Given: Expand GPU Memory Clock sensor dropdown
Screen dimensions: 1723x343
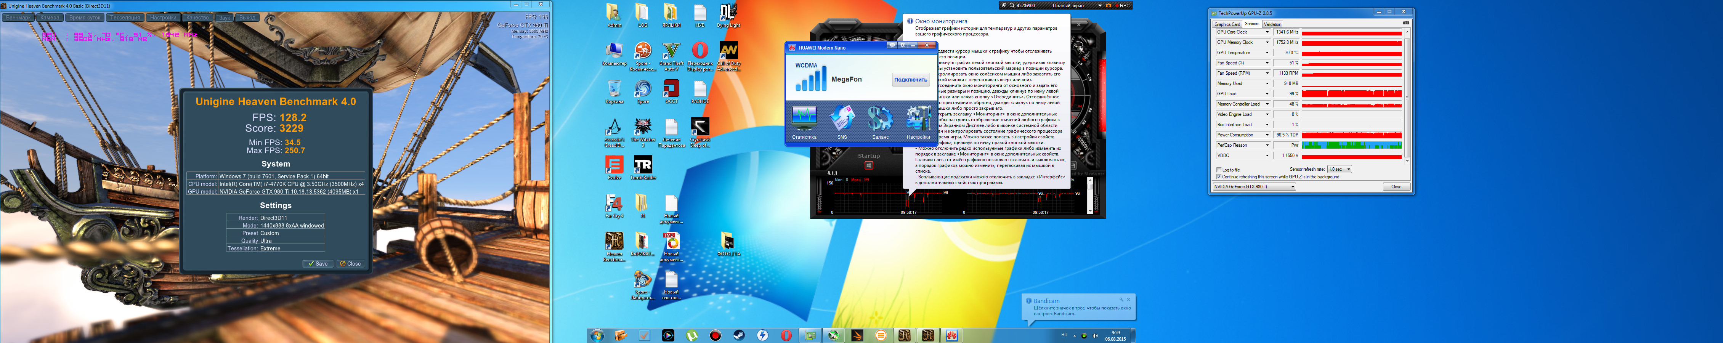Looking at the screenshot, I should pyautogui.click(x=1267, y=42).
